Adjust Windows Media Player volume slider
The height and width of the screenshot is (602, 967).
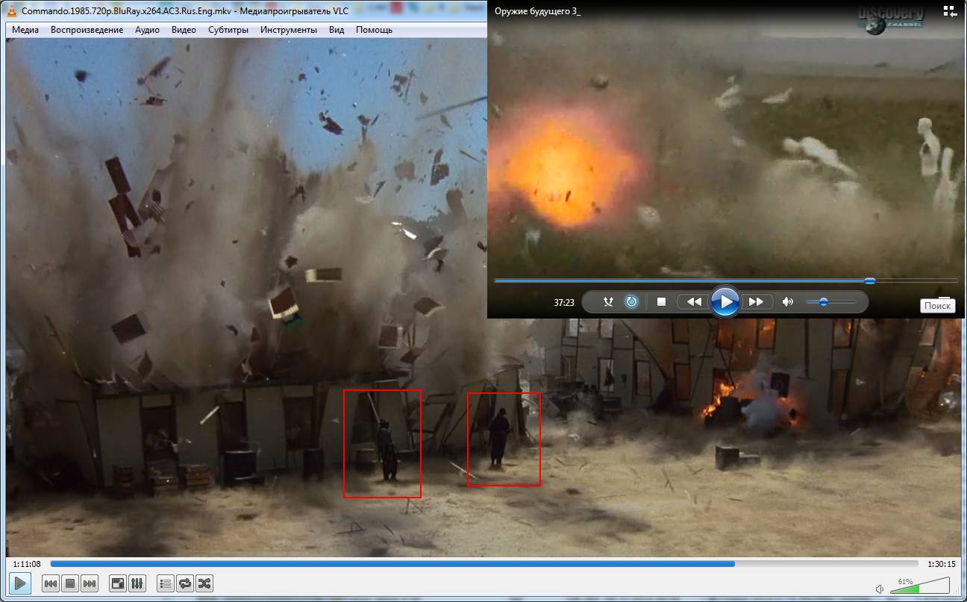pyautogui.click(x=831, y=302)
